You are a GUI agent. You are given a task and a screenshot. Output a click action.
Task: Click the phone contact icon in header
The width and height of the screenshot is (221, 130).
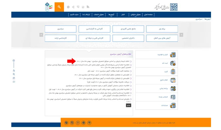click(x=78, y=7)
